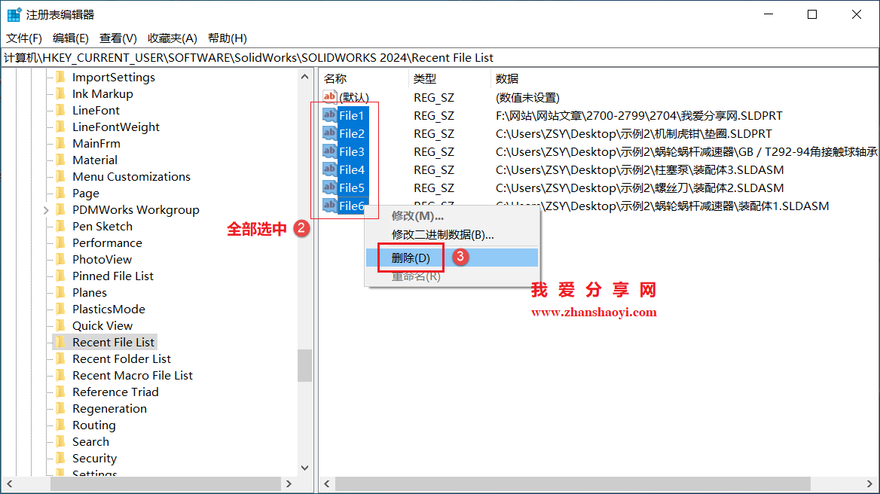
Task: Select the Pen Sketch key
Action: 102,226
